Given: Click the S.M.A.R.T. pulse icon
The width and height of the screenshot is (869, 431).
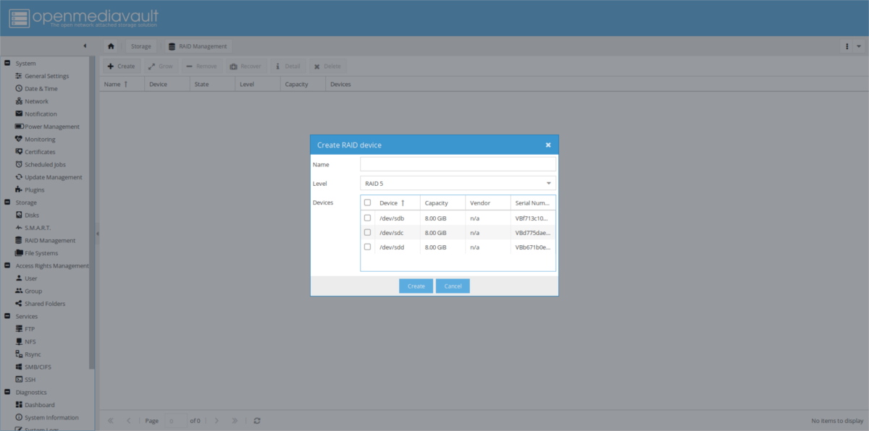Looking at the screenshot, I should click(19, 228).
